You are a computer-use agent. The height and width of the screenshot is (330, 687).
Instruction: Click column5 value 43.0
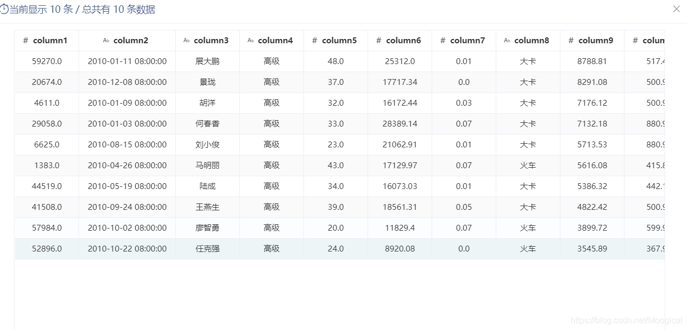[x=335, y=166]
